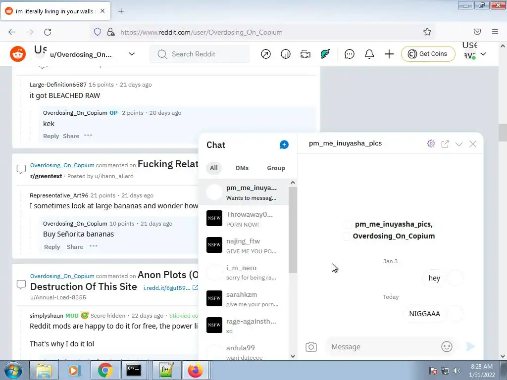Viewport: 507px width, 380px height.
Task: Share the 'kek' comment
Action: coord(71,136)
